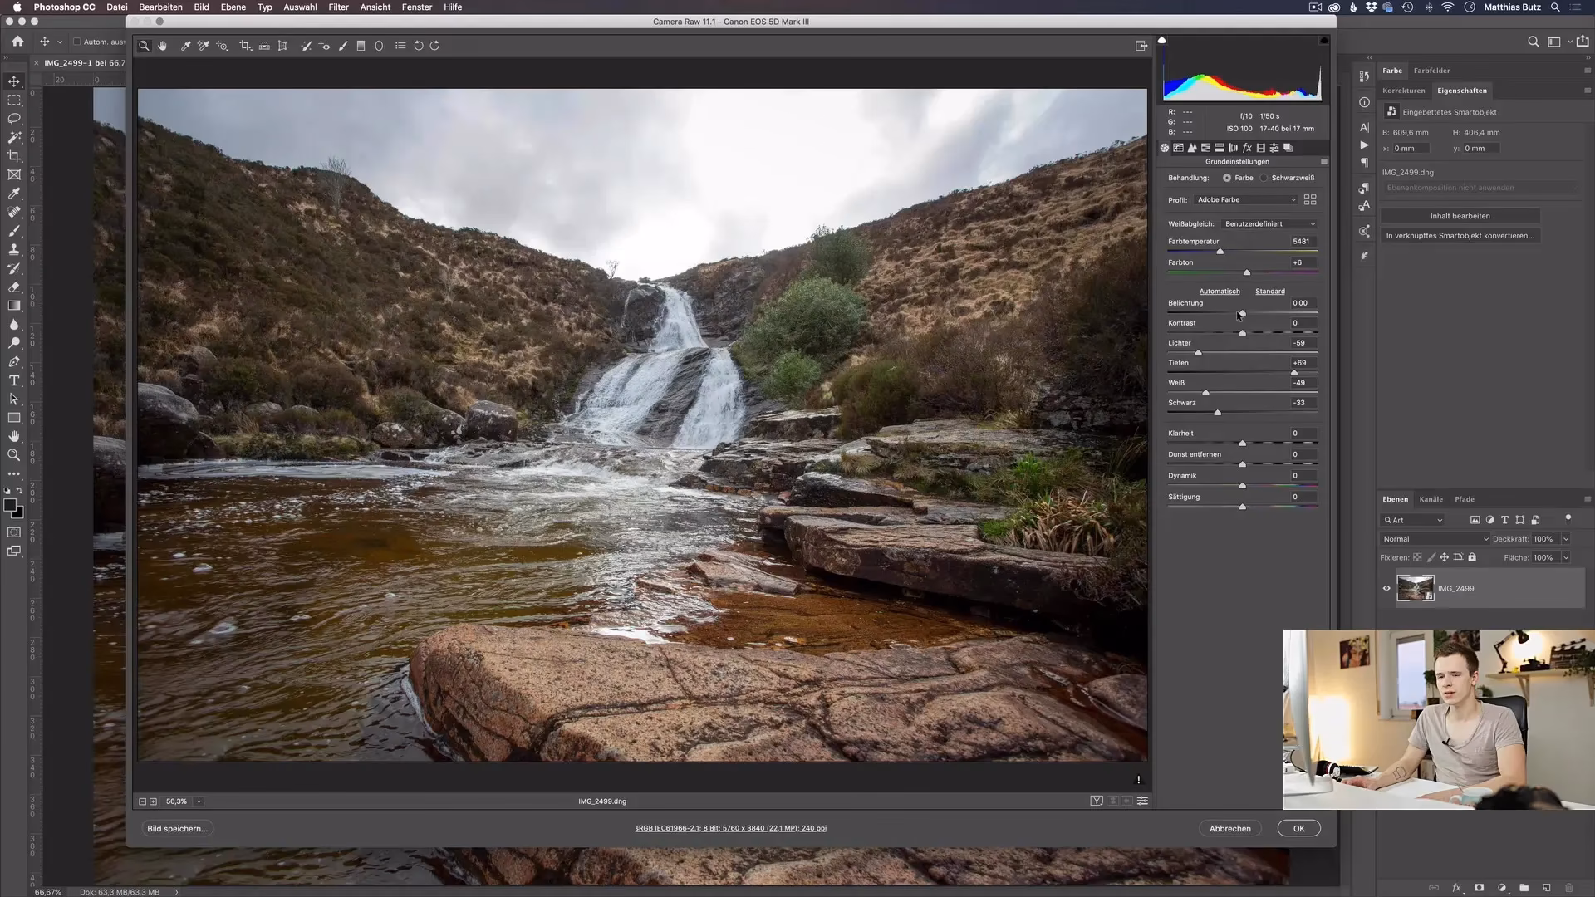Open the Normal blend mode dropdown
Screen dimensions: 1595x897
pyautogui.click(x=1435, y=539)
